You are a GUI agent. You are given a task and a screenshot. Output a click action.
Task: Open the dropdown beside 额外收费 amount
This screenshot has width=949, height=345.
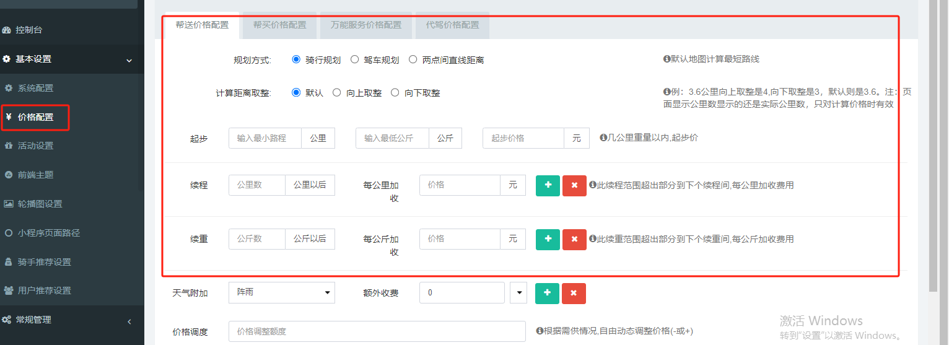click(518, 292)
